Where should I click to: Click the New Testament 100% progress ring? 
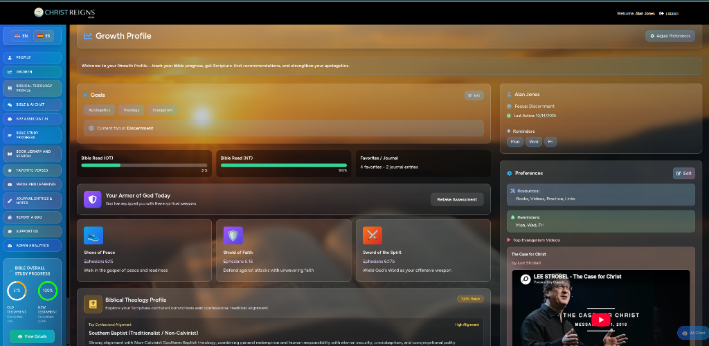click(48, 291)
